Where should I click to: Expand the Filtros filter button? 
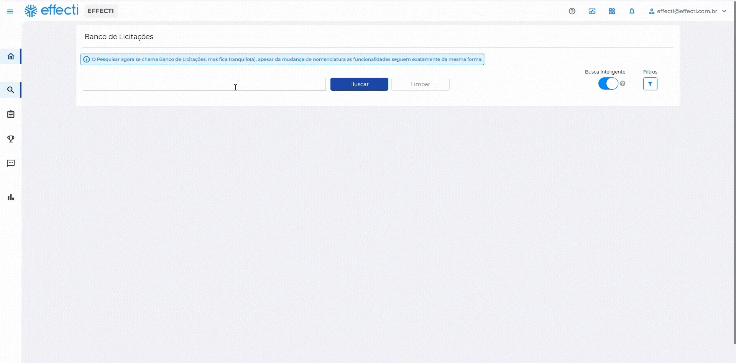[650, 84]
